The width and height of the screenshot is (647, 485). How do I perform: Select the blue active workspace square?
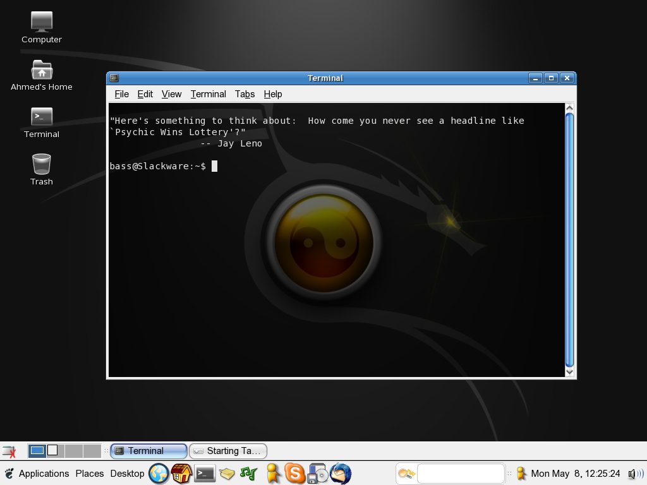38,450
